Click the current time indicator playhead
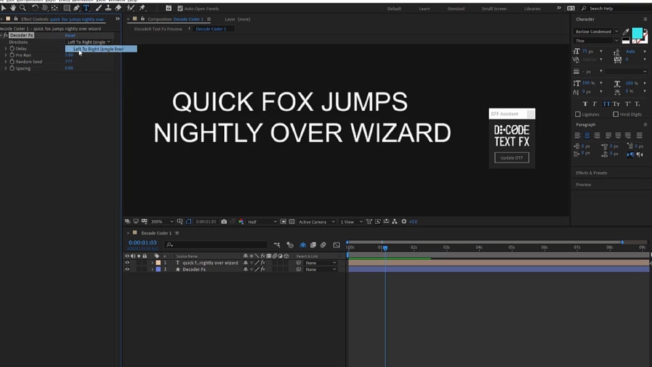 coord(385,248)
